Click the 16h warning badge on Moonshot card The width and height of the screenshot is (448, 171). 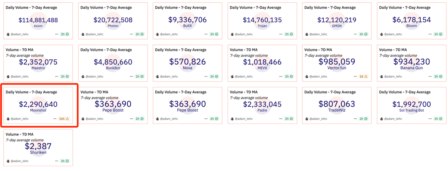64,119
